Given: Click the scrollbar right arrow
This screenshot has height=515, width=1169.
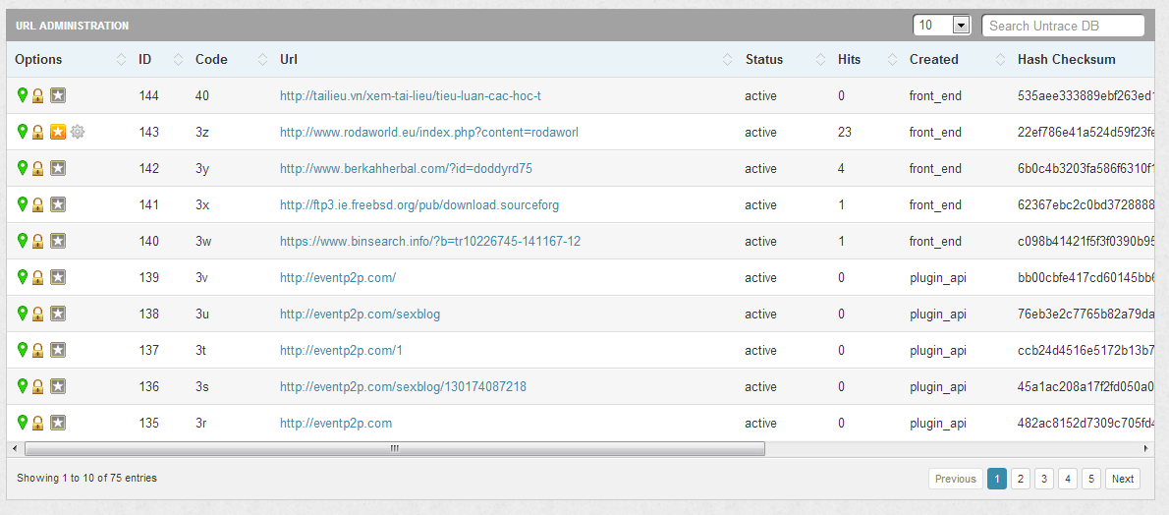Looking at the screenshot, I should 1145,448.
